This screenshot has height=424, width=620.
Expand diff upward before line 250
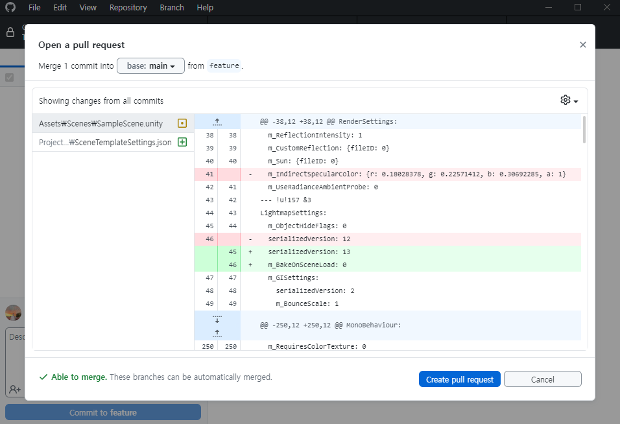217,333
